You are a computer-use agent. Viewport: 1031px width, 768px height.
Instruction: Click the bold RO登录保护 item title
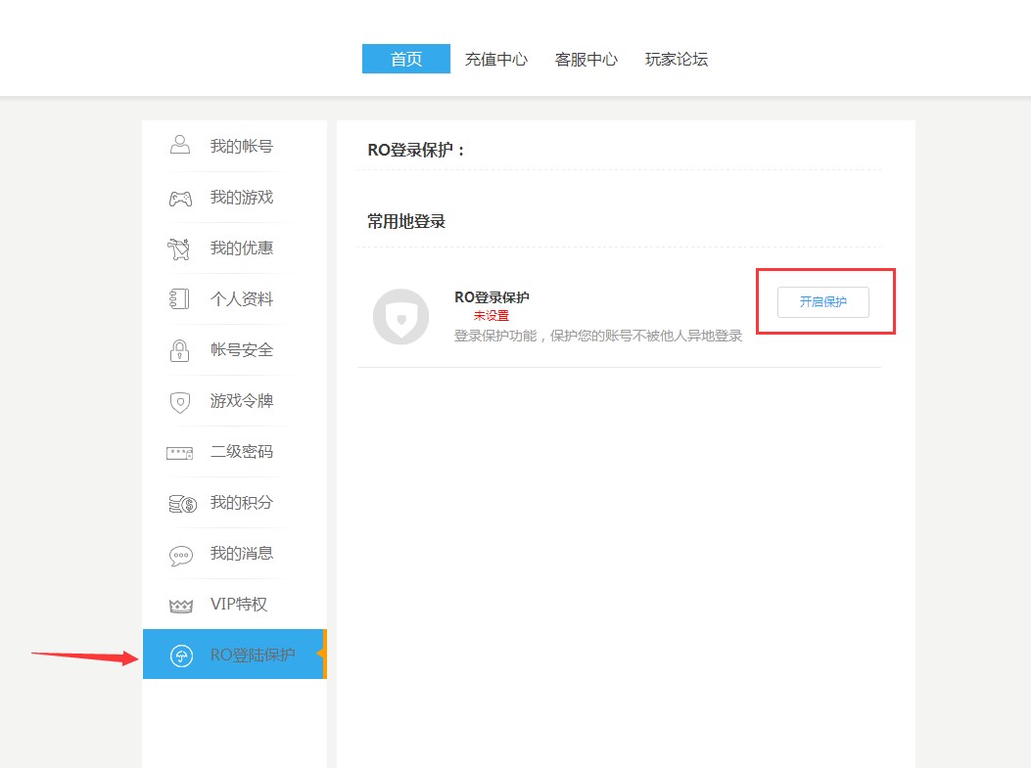click(x=492, y=297)
